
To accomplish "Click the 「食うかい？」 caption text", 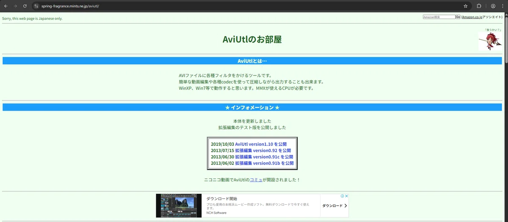I will pos(493,30).
